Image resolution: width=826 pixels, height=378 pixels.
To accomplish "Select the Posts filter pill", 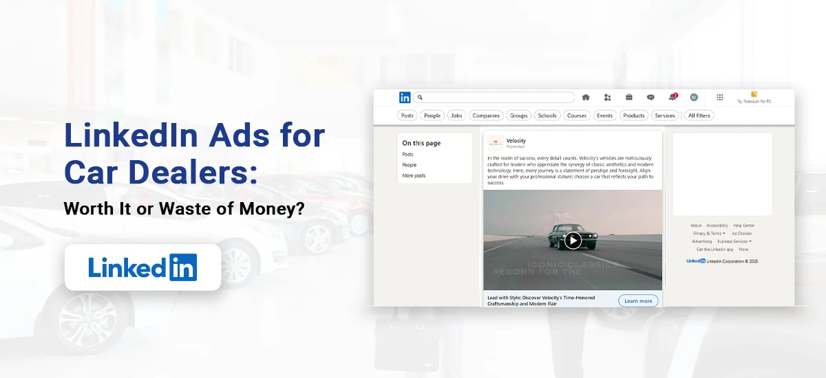I will point(407,115).
